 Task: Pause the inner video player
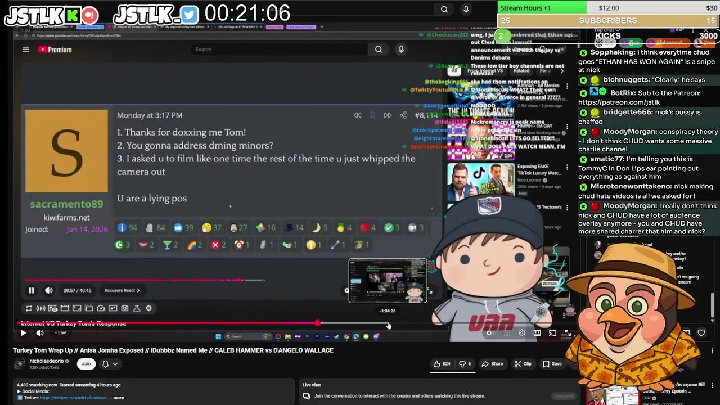coord(31,290)
